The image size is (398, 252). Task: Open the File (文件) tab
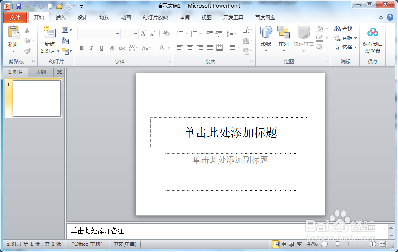(15, 18)
